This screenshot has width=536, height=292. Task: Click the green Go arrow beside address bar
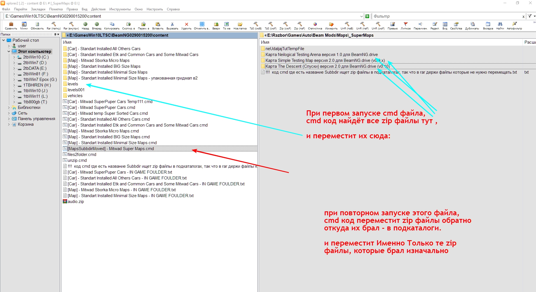coord(367,16)
